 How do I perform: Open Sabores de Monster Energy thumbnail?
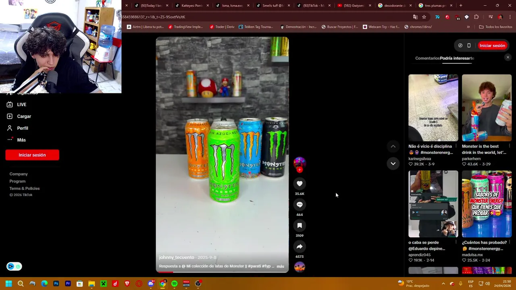click(x=487, y=204)
